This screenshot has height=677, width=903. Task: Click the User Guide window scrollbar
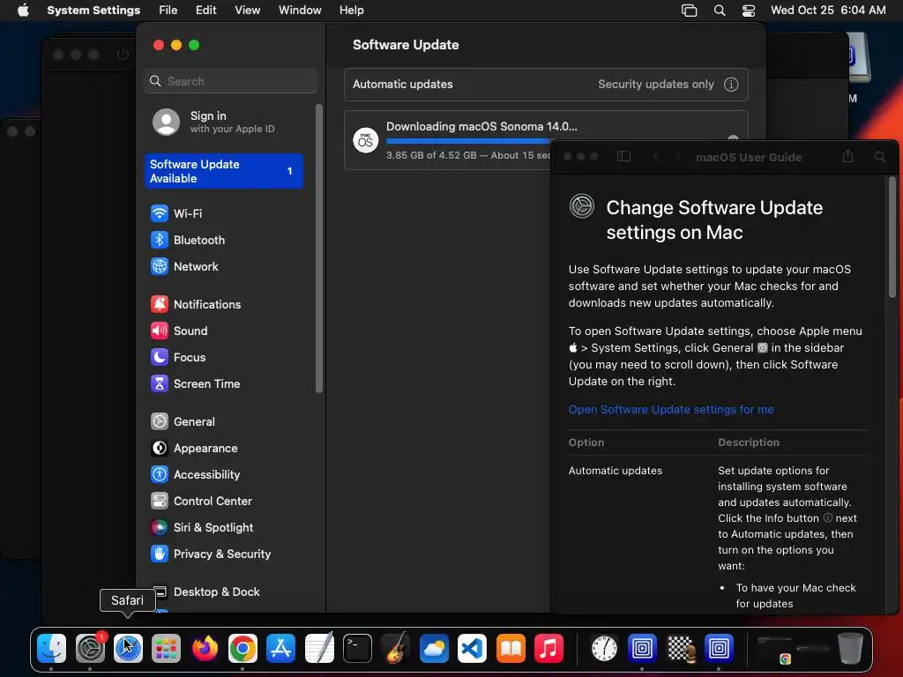coord(892,236)
